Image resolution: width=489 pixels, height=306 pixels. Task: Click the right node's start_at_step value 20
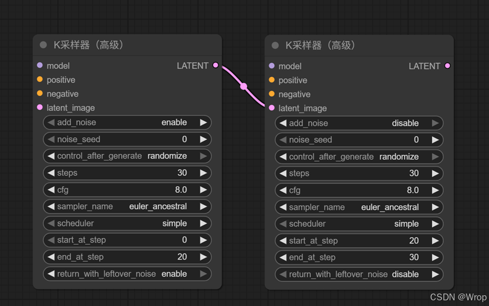(414, 240)
